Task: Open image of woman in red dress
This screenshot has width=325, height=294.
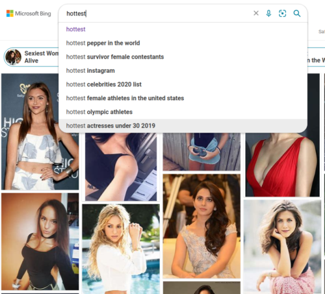Action: click(282, 165)
